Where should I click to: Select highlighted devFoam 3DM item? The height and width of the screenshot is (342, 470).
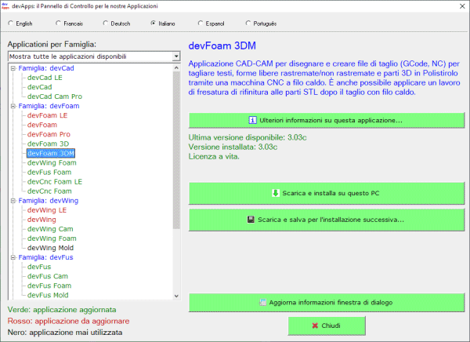click(51, 154)
